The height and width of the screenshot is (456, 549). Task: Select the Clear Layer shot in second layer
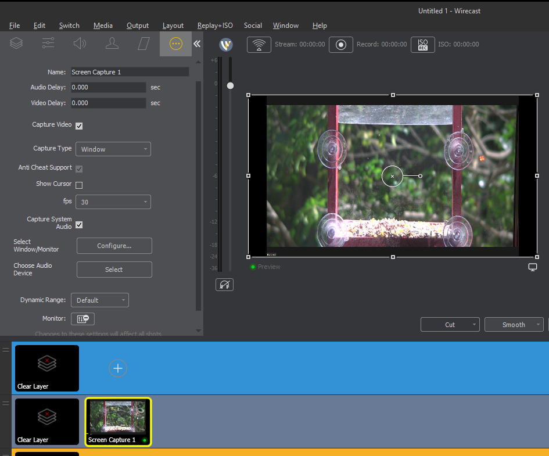pos(47,422)
